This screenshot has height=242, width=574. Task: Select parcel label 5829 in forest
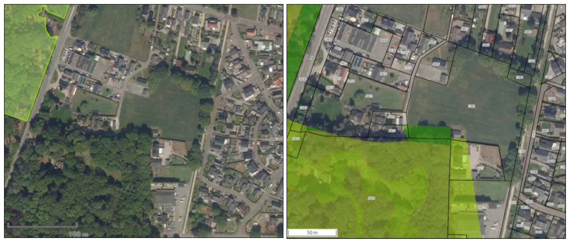coord(371,198)
